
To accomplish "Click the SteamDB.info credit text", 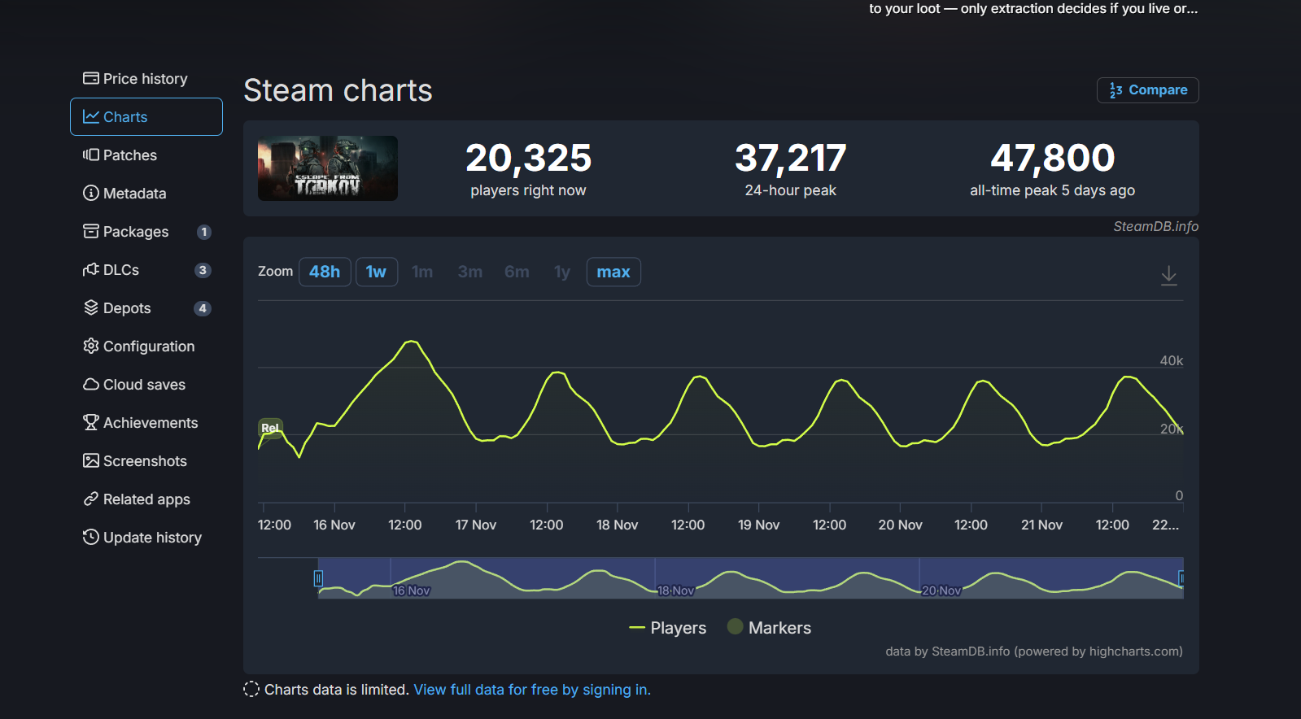I will (x=1155, y=226).
